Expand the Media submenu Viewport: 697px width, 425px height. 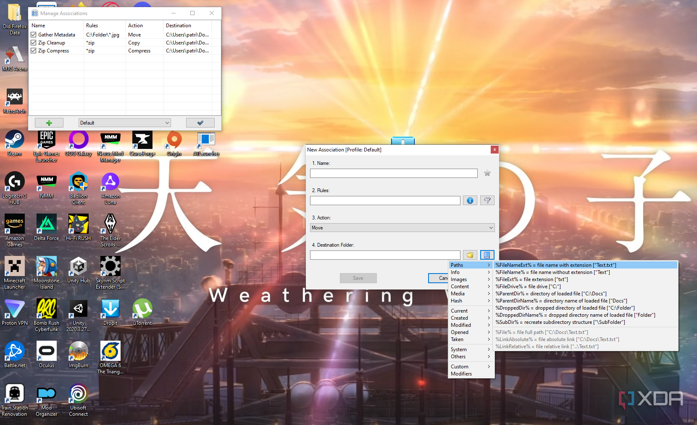[x=471, y=294]
